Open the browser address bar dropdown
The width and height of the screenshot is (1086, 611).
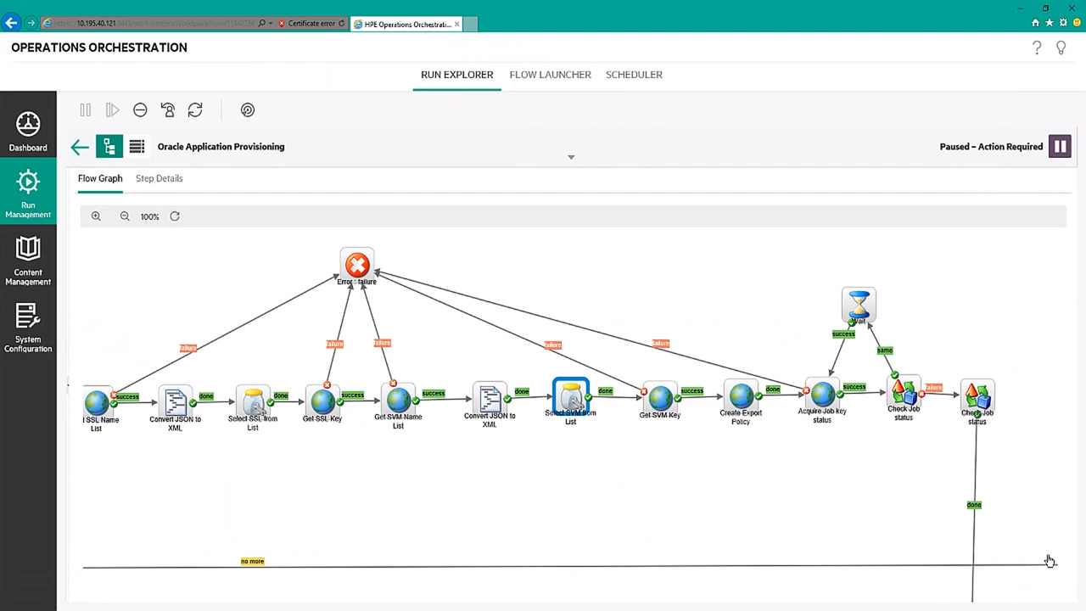(x=271, y=24)
